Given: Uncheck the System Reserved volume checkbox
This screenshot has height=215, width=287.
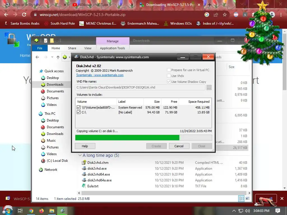Looking at the screenshot, I should (79, 107).
